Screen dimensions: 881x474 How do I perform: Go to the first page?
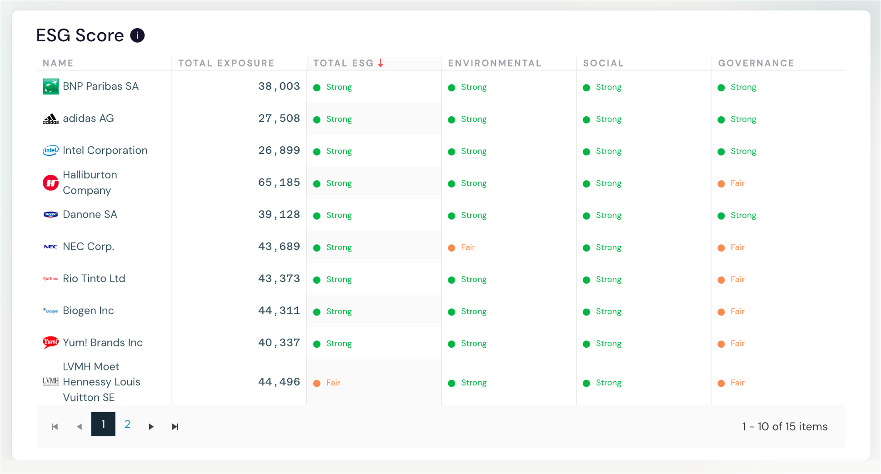point(55,426)
